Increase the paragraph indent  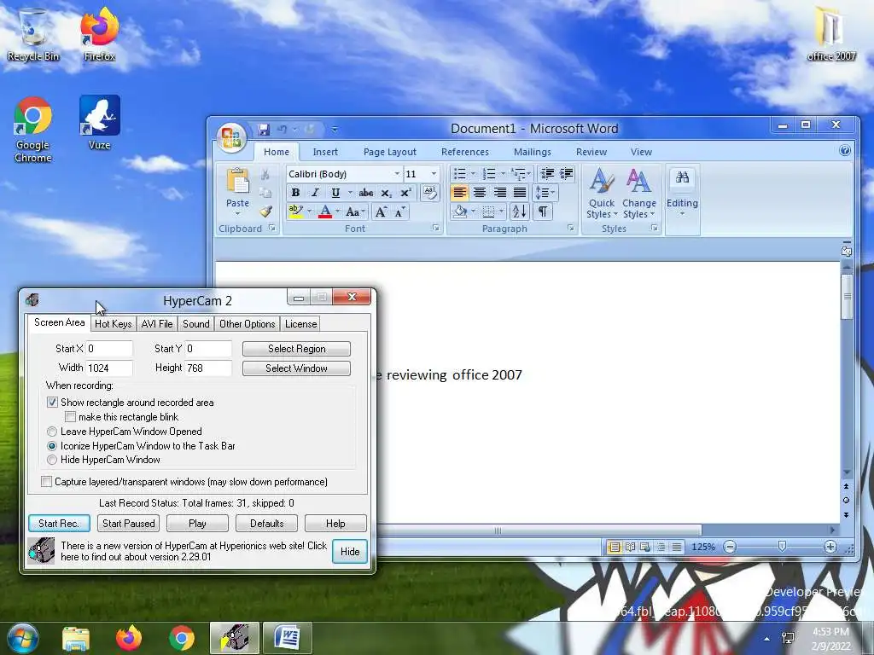[x=567, y=174]
